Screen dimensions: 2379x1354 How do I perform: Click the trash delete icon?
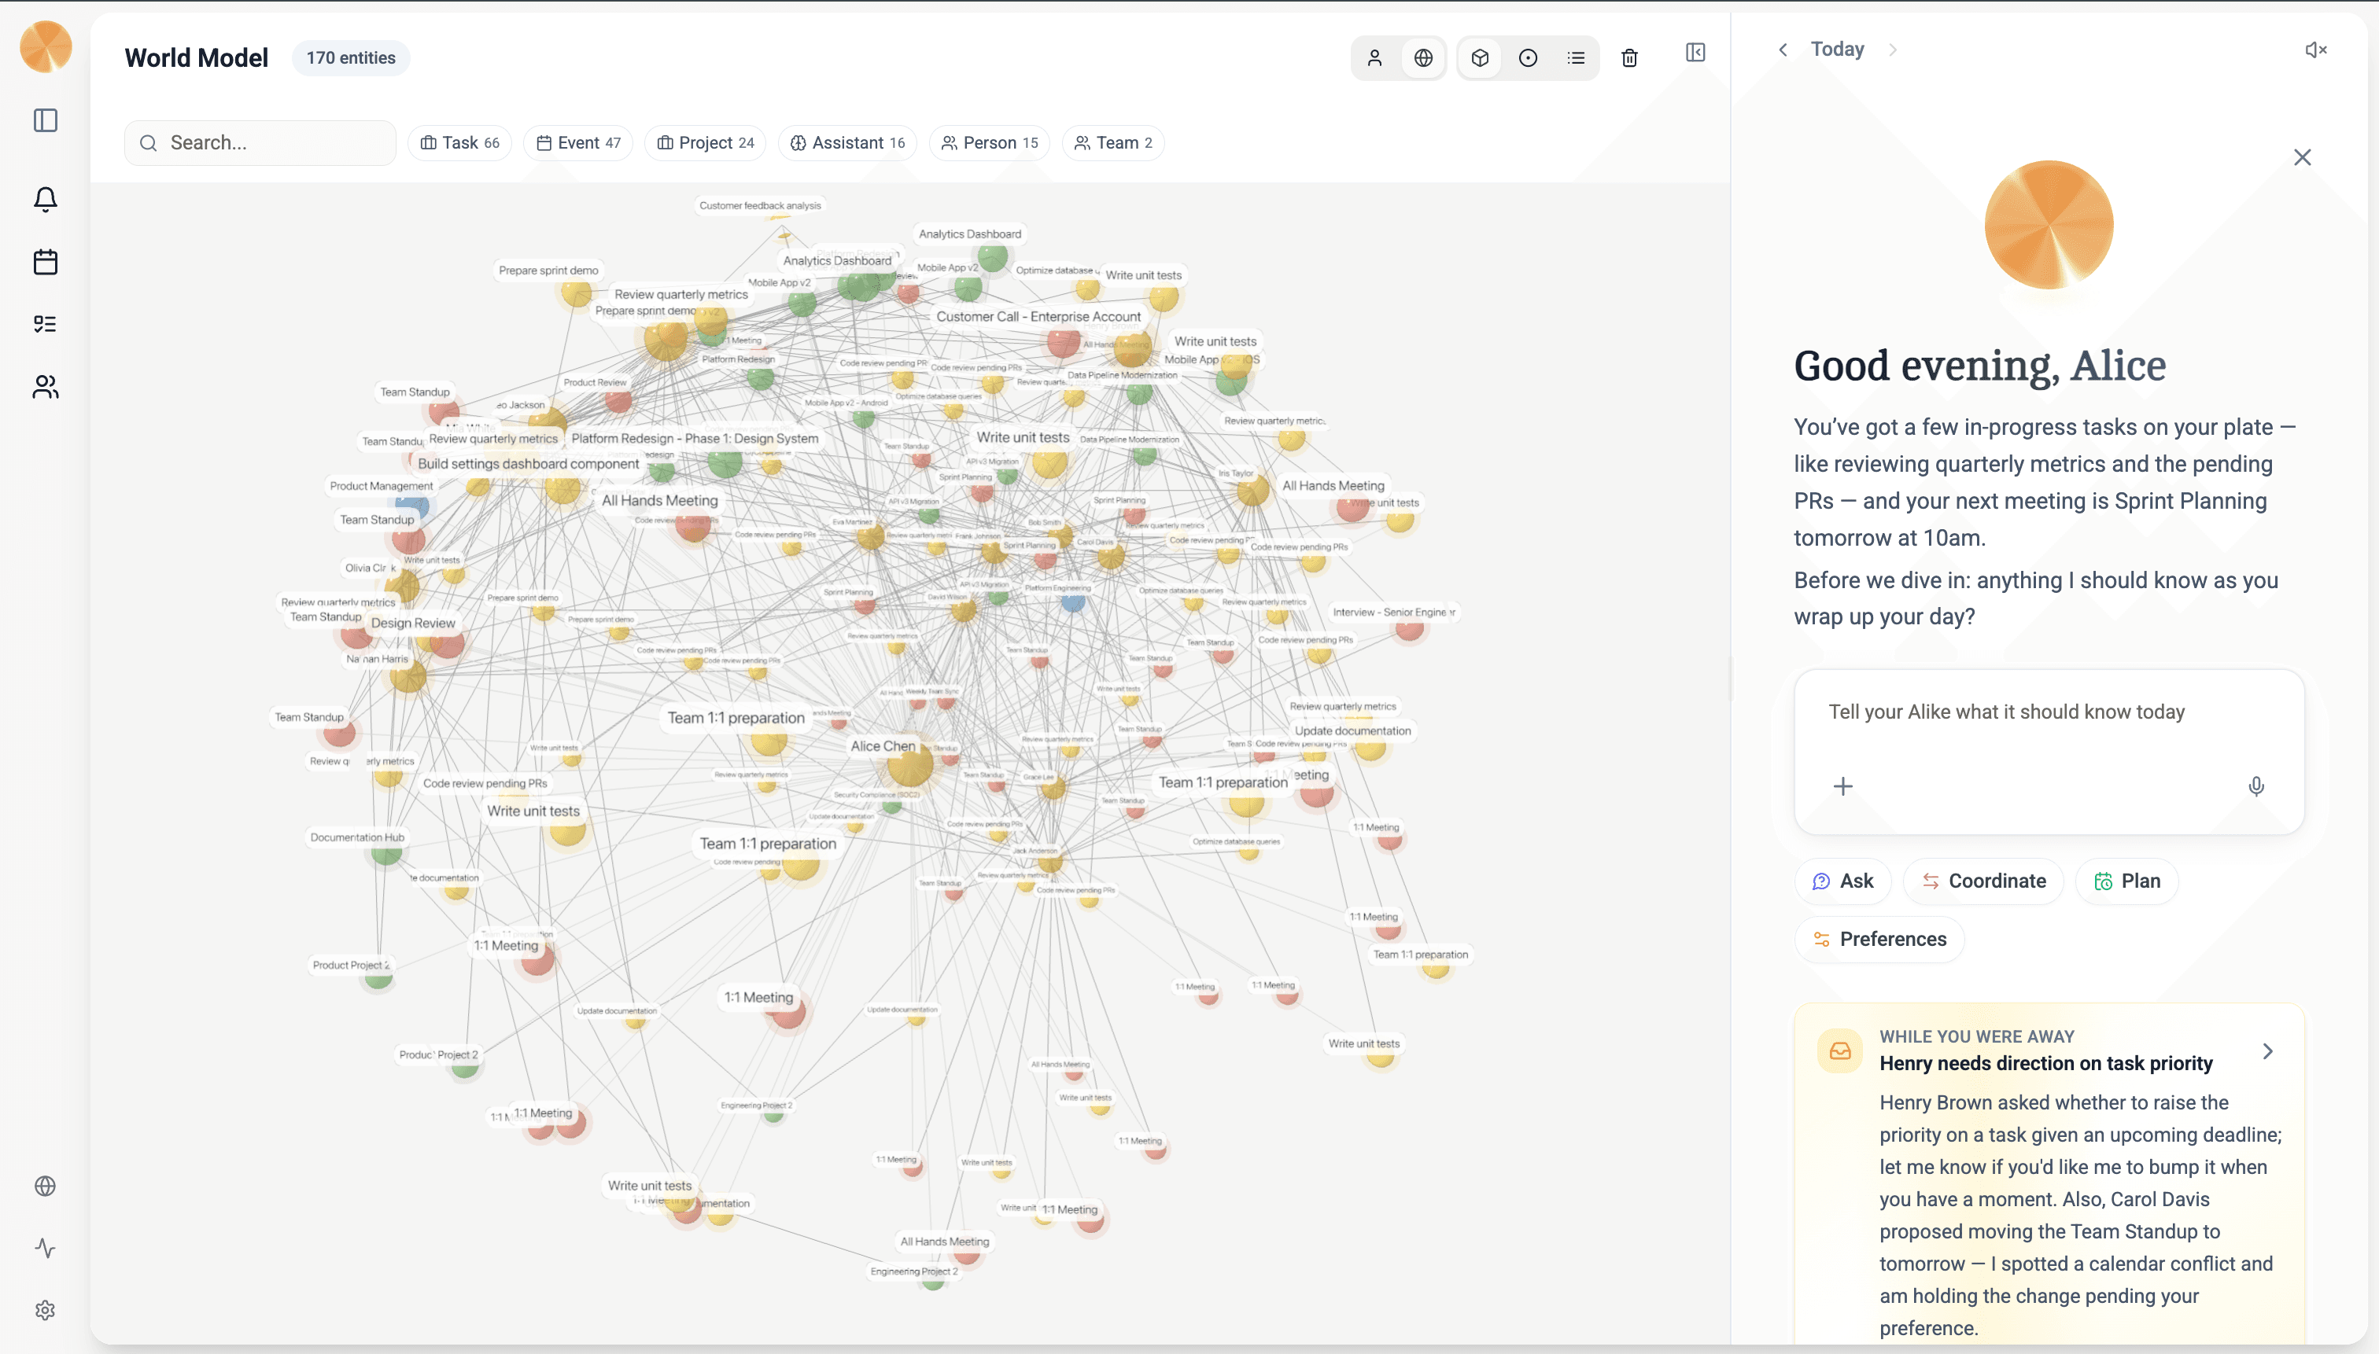point(1629,59)
